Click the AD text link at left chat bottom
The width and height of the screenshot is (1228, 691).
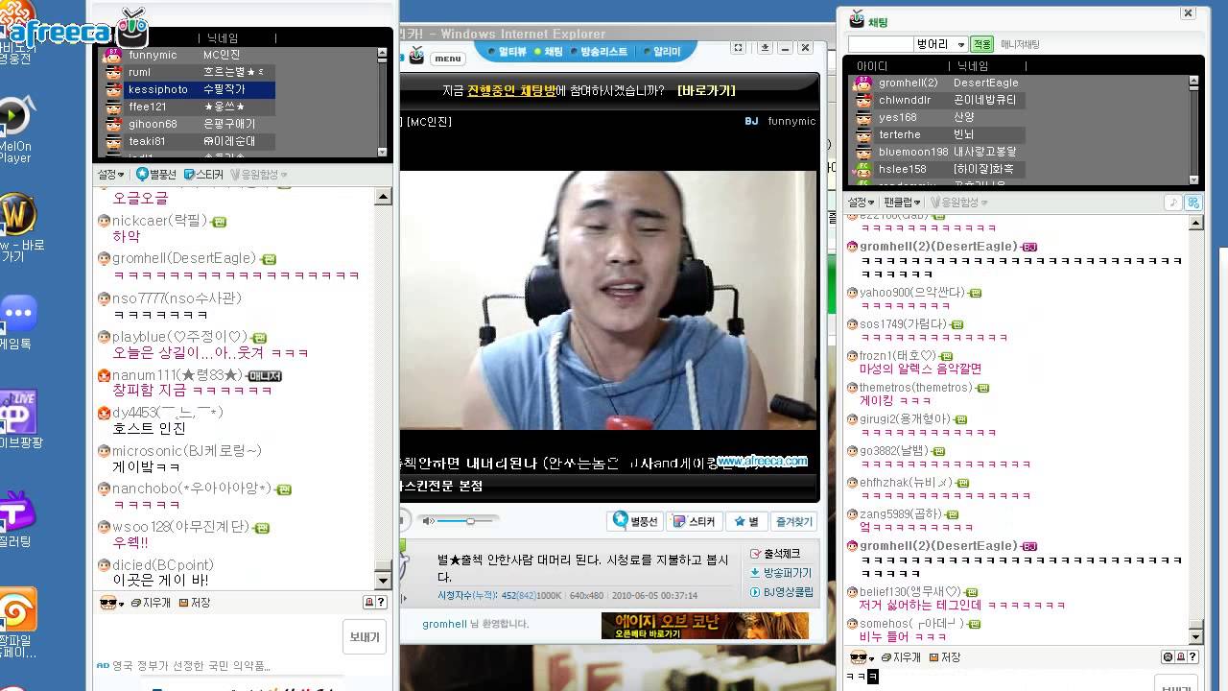pyautogui.click(x=183, y=665)
